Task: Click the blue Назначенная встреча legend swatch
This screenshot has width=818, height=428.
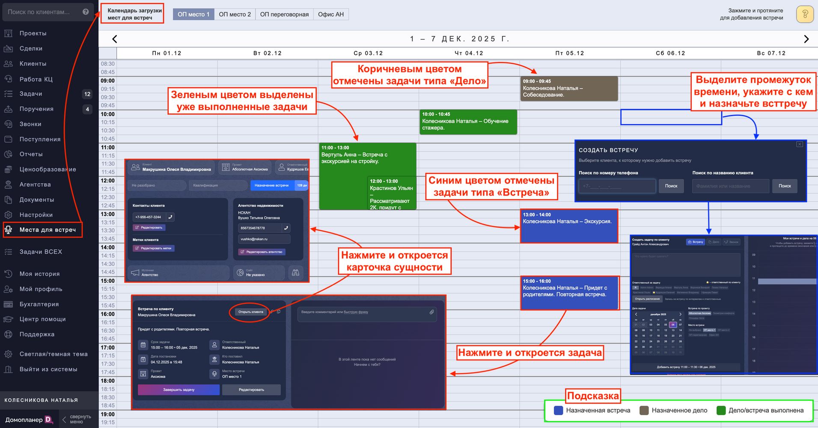Action: point(558,410)
